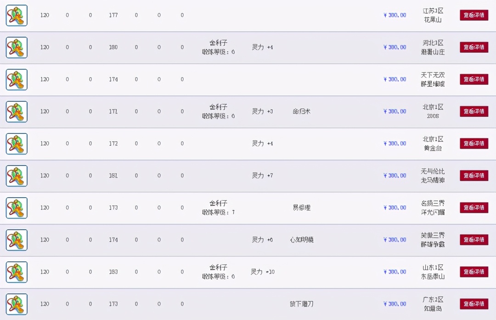This screenshot has width=496, height=320.
Task: Open the red details button for 天下无双
Action: 473,79
